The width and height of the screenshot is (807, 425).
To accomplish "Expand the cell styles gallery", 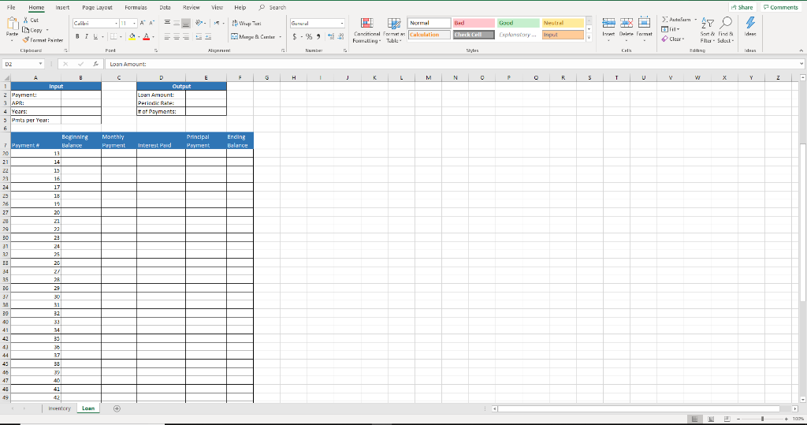I will tap(589, 38).
